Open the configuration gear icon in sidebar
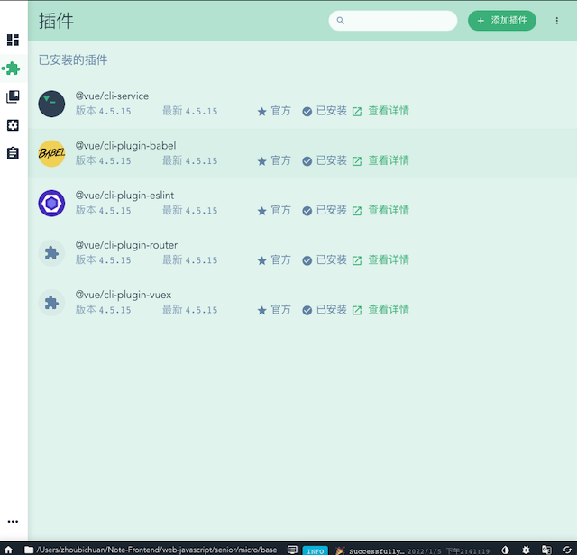The width and height of the screenshot is (577, 555). [x=13, y=125]
